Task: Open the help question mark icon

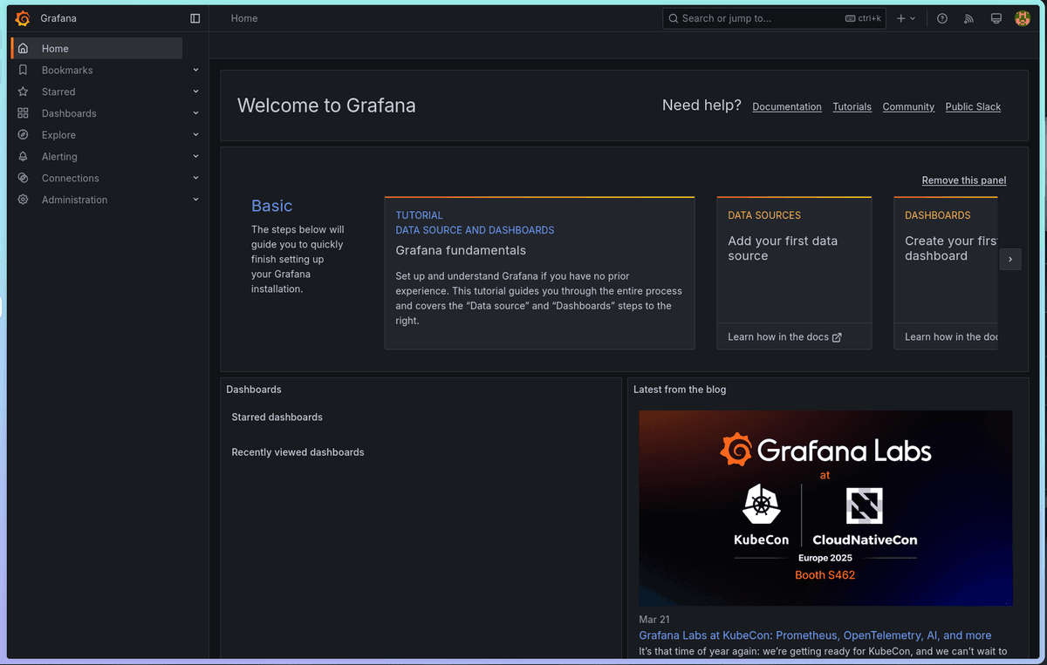Action: coord(942,18)
